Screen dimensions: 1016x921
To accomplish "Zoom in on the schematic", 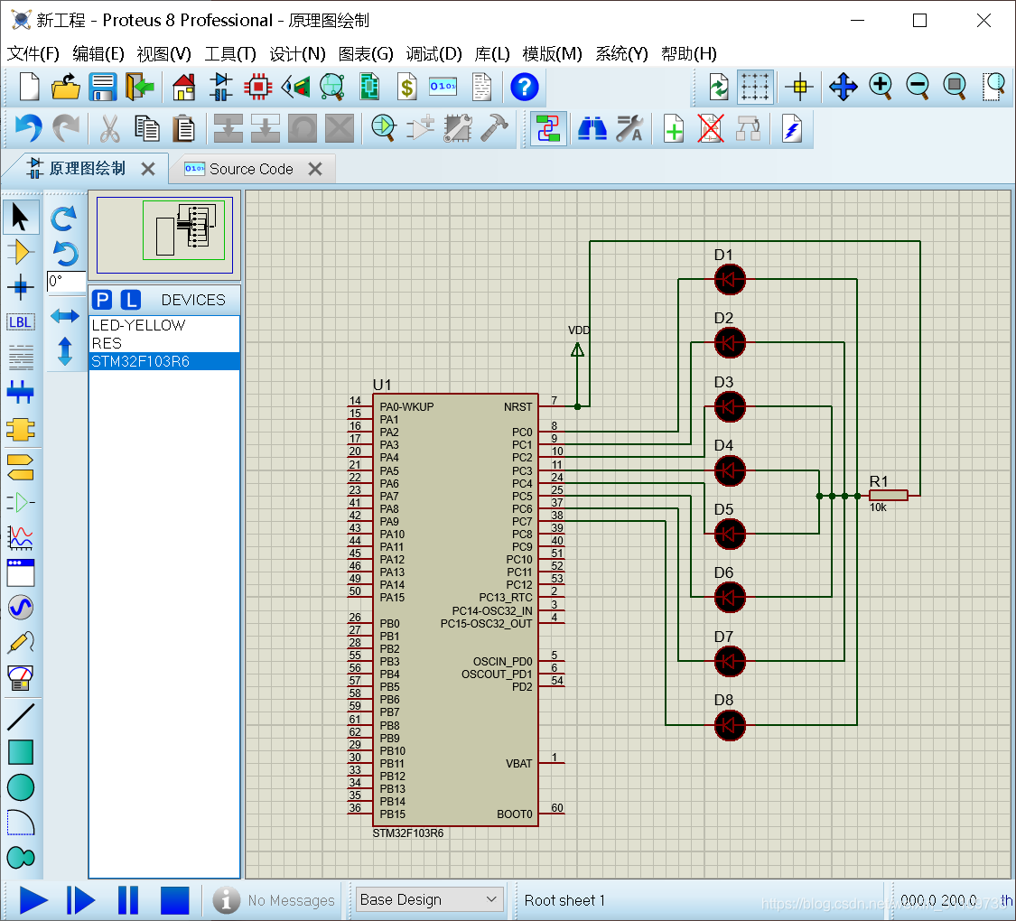I will coord(881,87).
